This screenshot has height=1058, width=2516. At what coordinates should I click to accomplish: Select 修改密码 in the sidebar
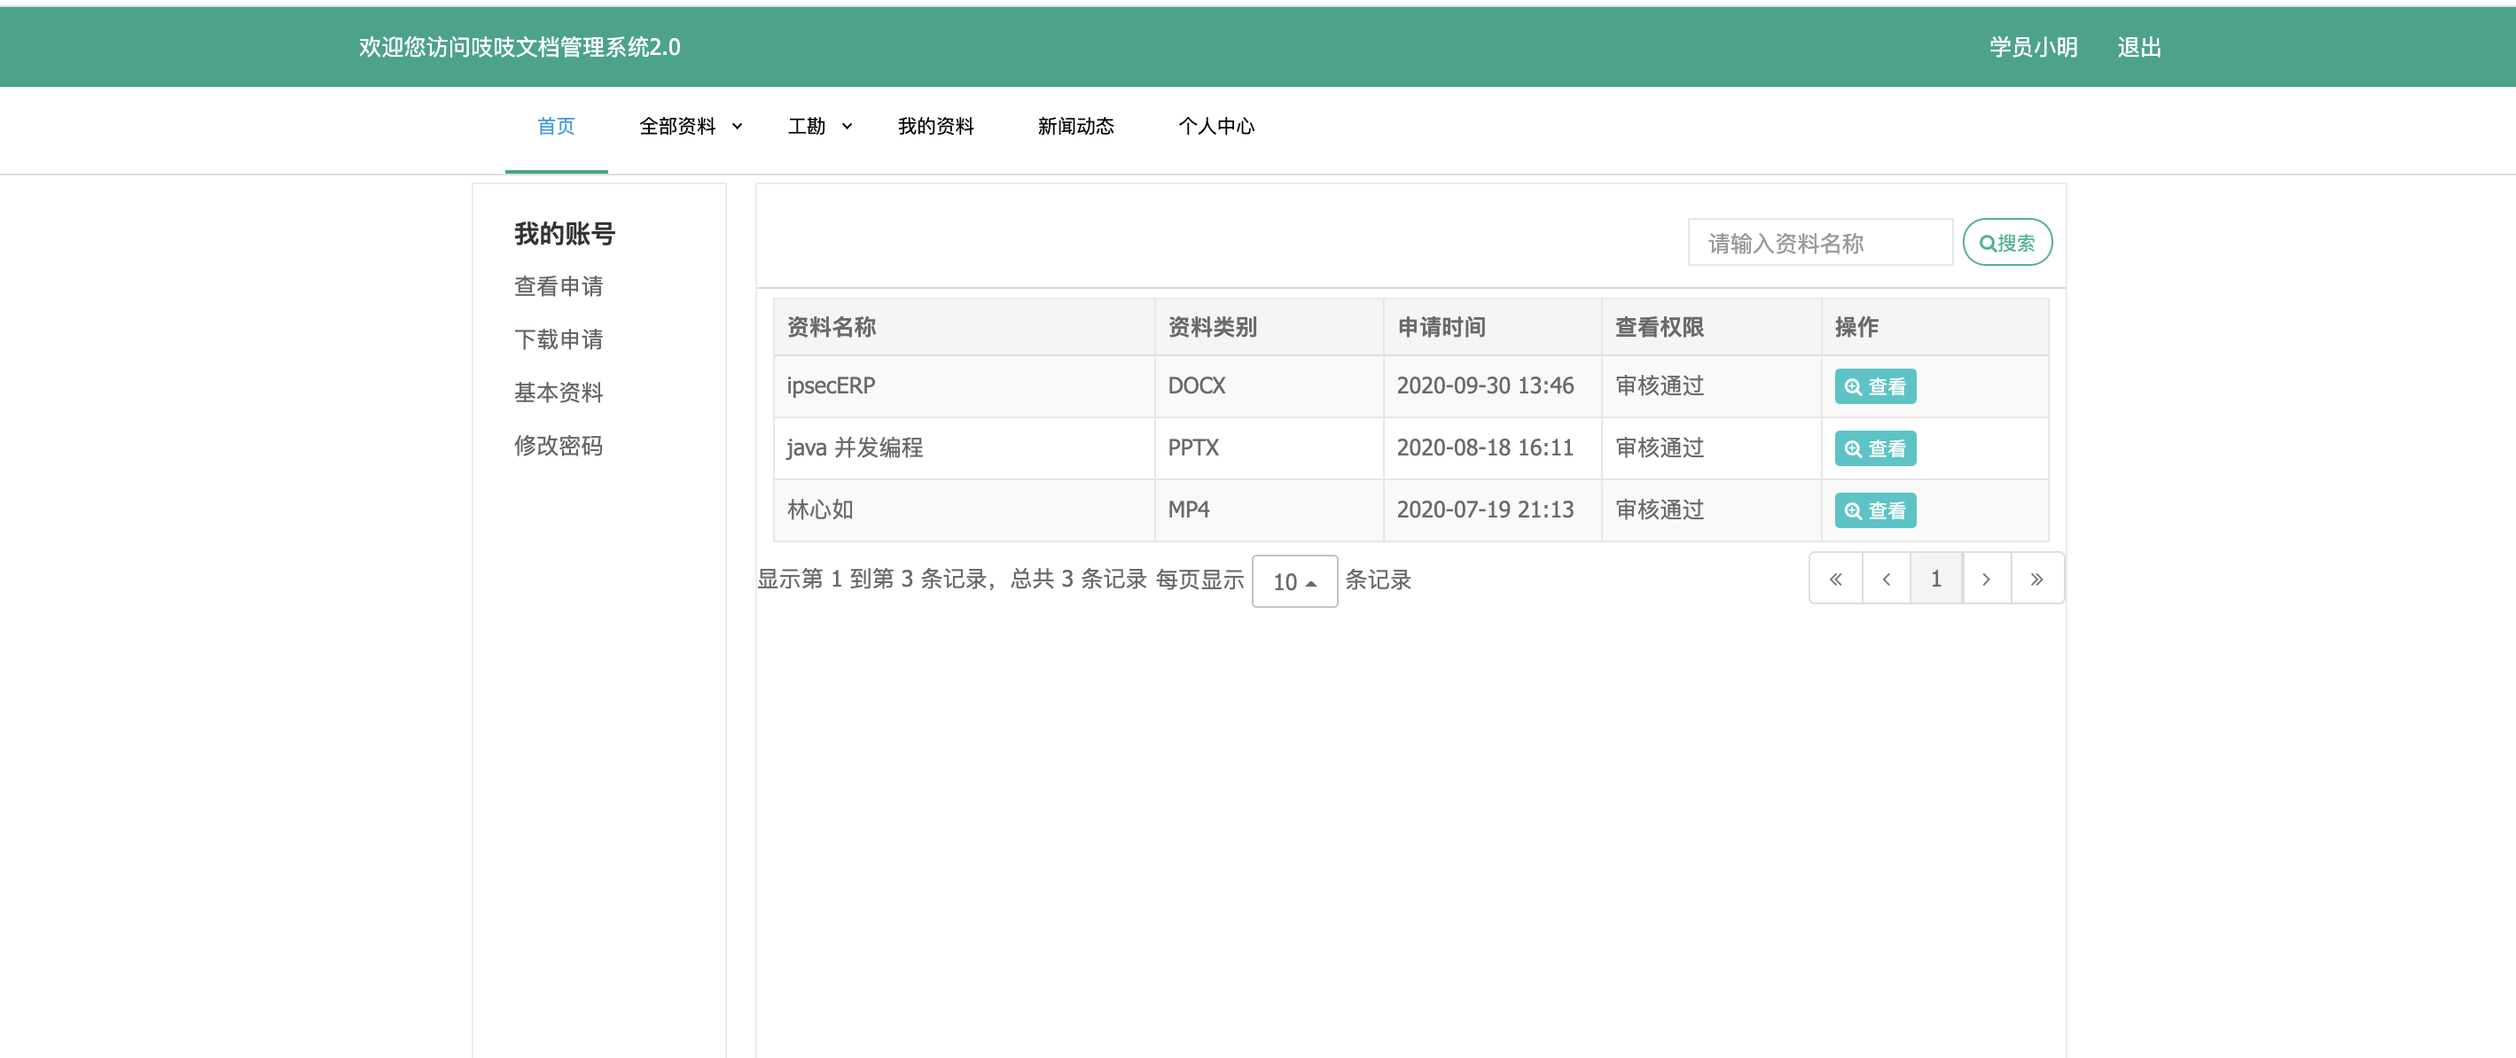(558, 446)
